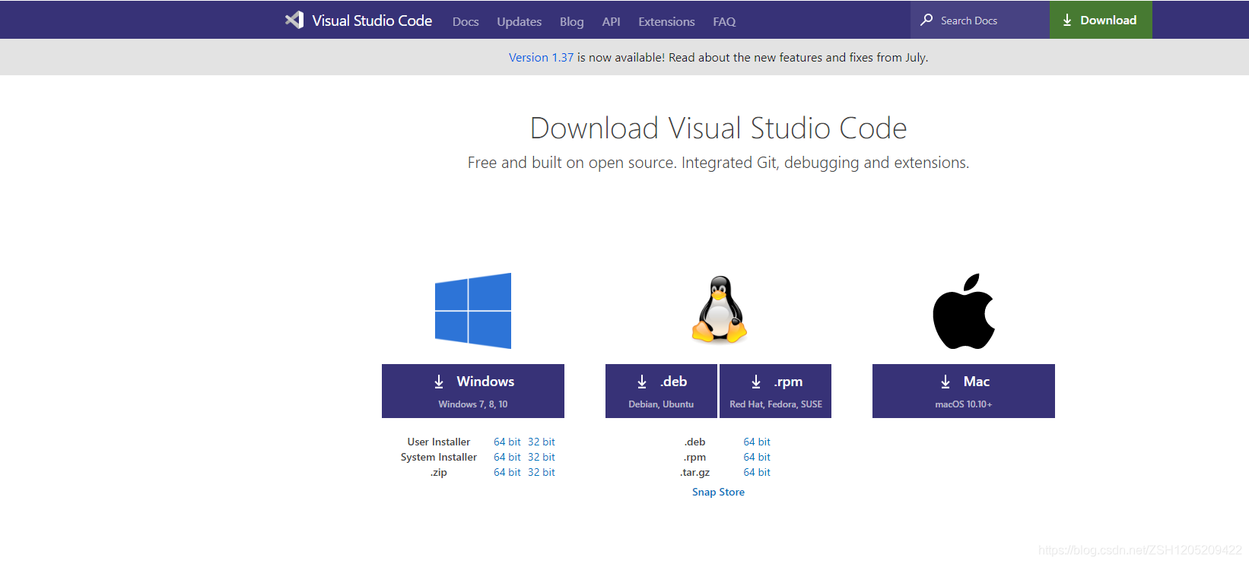Image resolution: width=1249 pixels, height=564 pixels.
Task: Click the download arrow in the Windows button
Action: tap(439, 382)
